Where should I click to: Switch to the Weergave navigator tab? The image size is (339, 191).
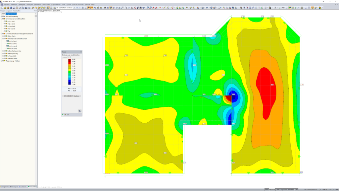(14, 187)
